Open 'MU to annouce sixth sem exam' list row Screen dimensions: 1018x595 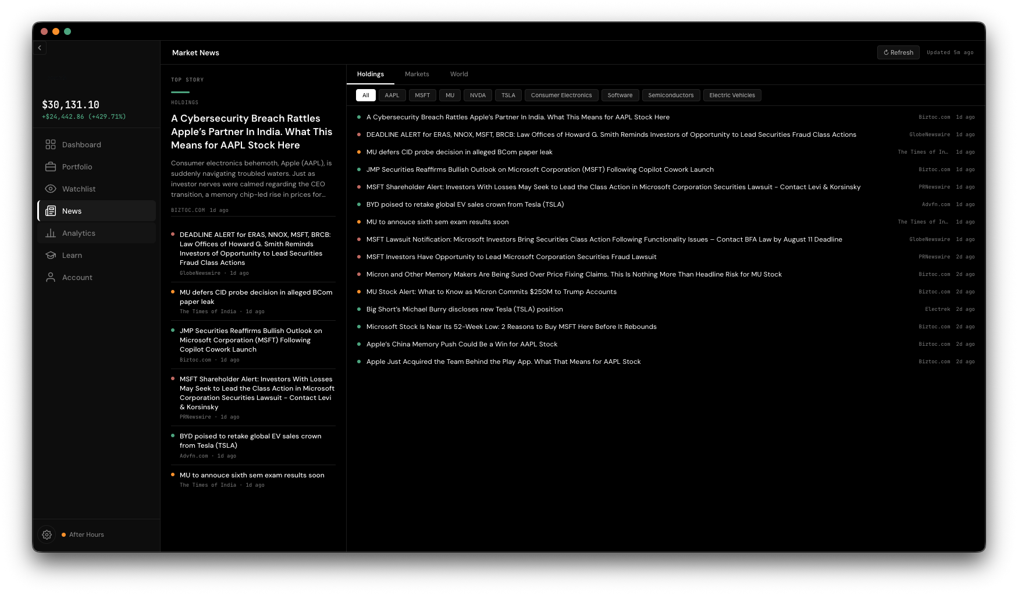coord(665,222)
